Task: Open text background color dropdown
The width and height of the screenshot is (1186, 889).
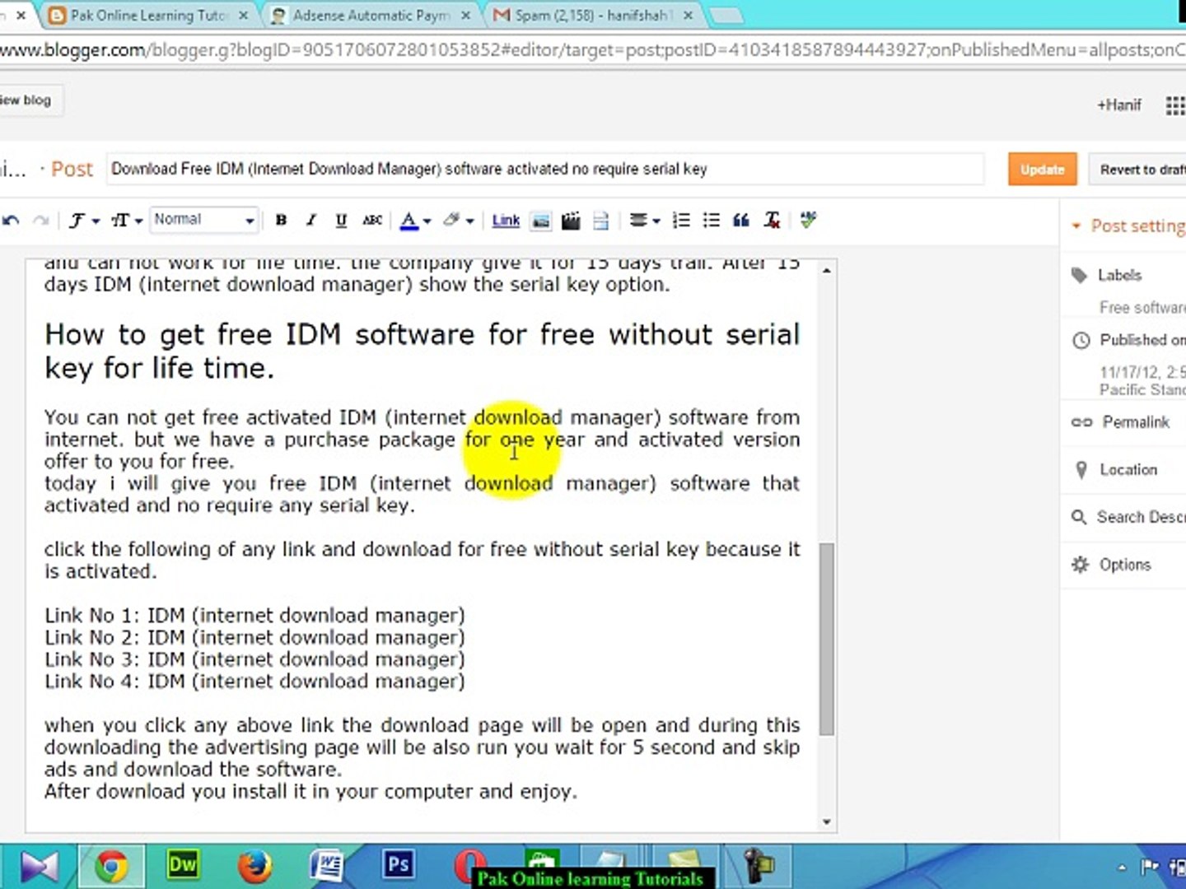Action: [x=458, y=220]
